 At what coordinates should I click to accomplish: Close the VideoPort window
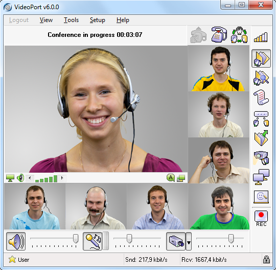click(x=261, y=5)
